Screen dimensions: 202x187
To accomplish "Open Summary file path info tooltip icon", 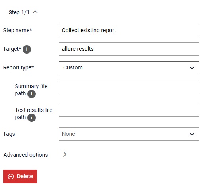I will coord(31,94).
